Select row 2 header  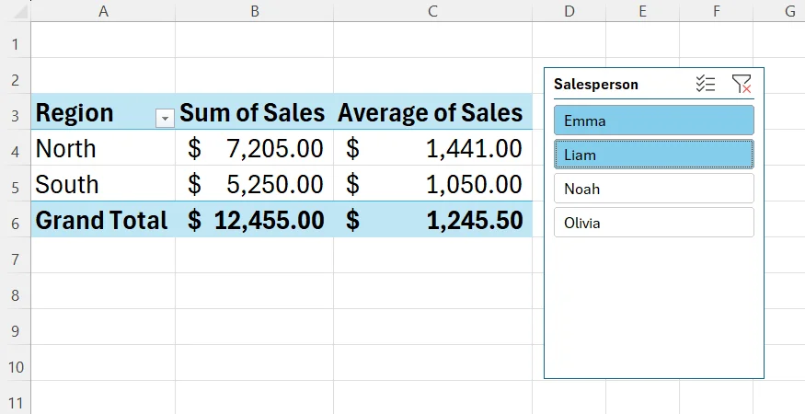[16, 75]
